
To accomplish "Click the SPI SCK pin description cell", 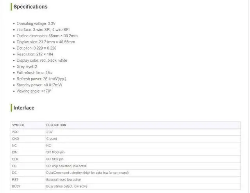I will tap(143, 159).
